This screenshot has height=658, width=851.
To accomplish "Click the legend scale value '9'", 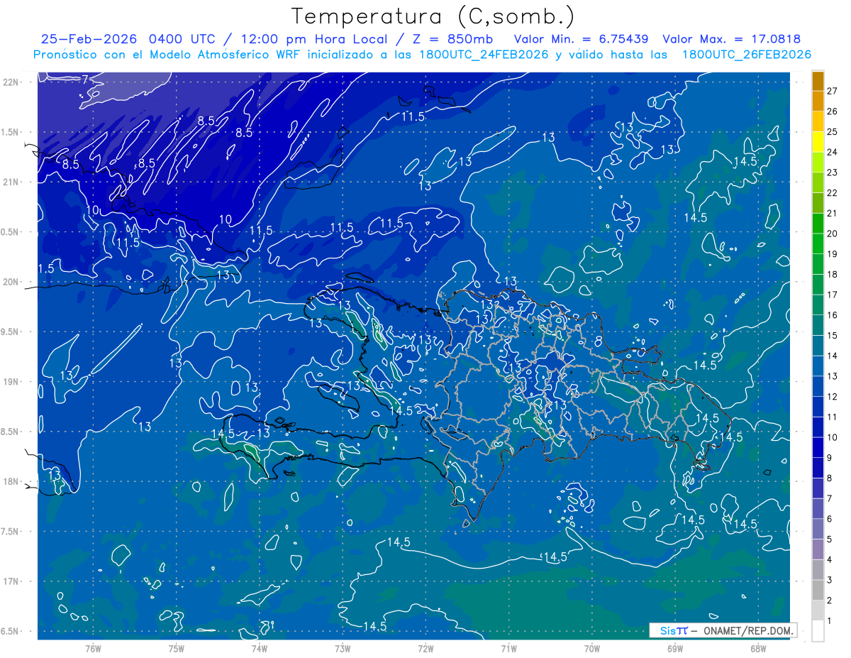I will coord(830,458).
